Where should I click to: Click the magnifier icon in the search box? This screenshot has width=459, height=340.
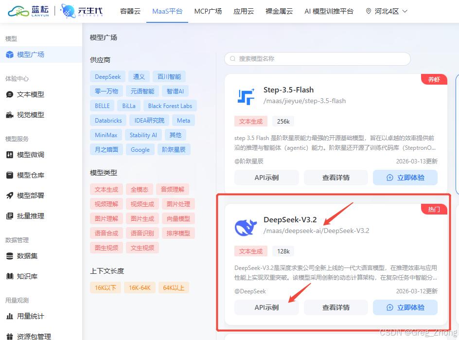tap(233, 58)
